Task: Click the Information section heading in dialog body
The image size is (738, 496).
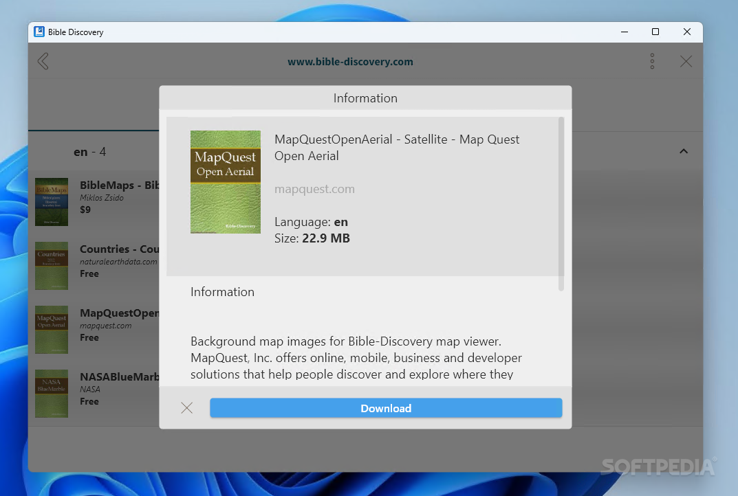Action: [222, 292]
